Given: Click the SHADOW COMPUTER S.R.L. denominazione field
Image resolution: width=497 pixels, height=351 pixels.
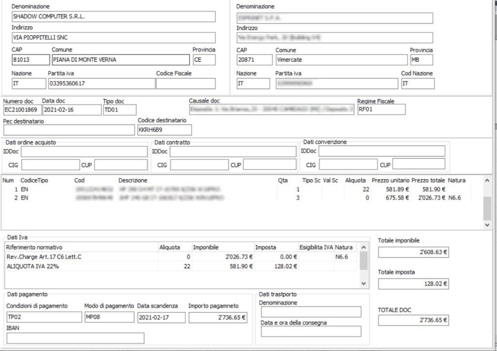Looking at the screenshot, I should click(x=114, y=16).
